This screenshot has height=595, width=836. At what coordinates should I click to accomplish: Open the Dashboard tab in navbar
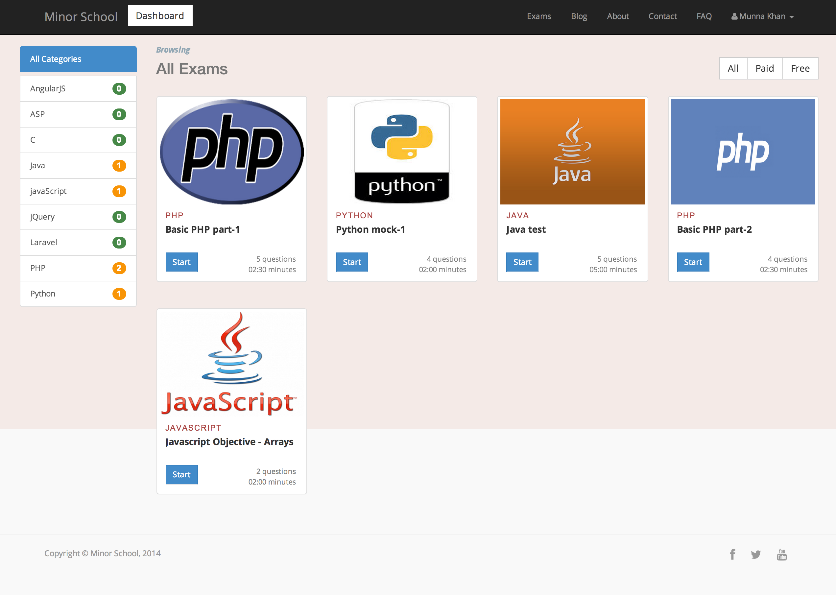coord(160,16)
